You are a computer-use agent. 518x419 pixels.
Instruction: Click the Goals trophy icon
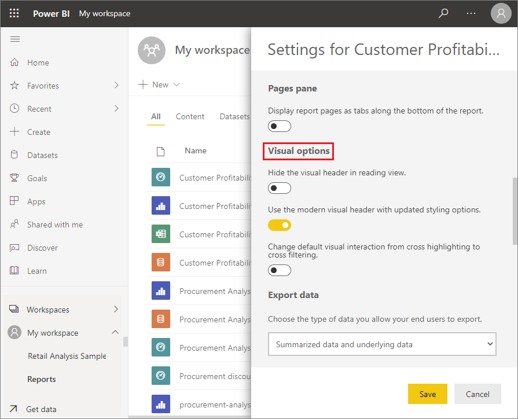click(x=14, y=178)
